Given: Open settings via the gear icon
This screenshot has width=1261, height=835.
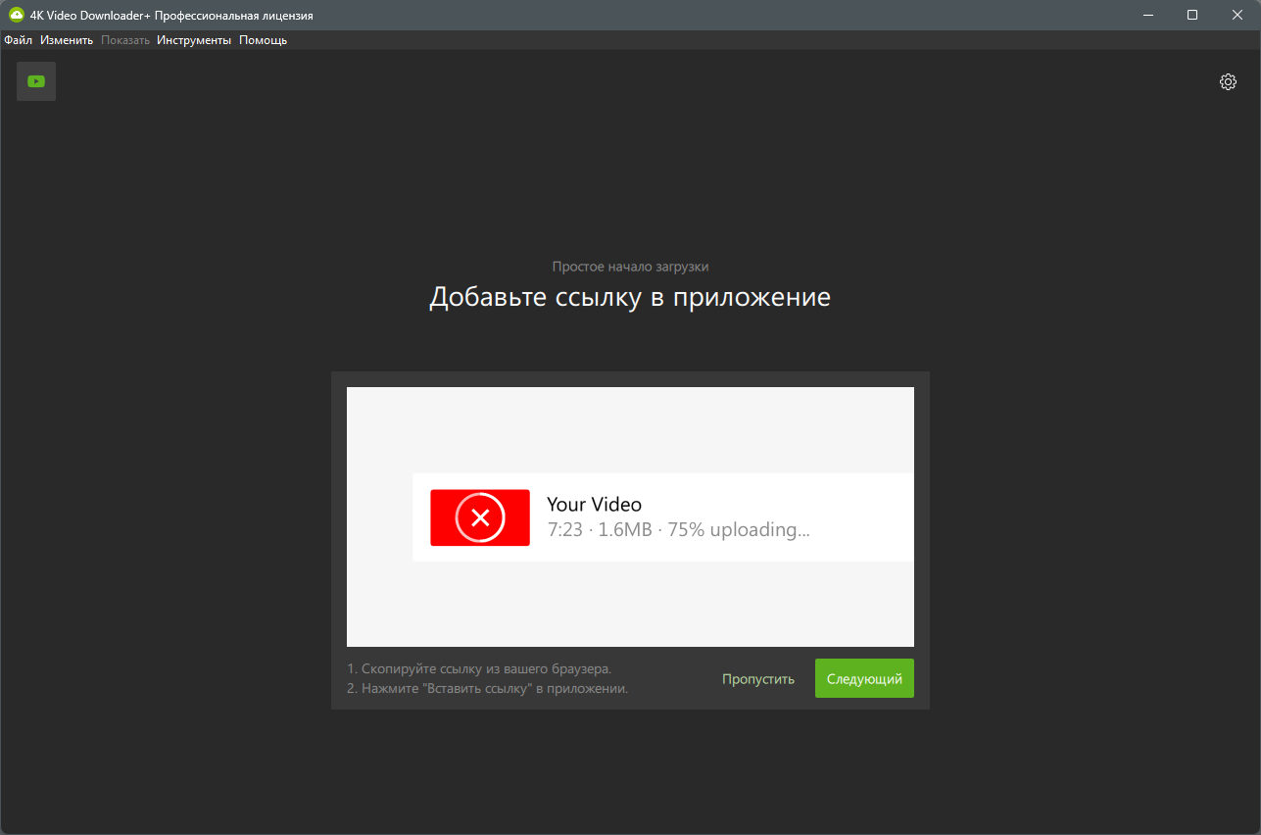Looking at the screenshot, I should [x=1228, y=81].
